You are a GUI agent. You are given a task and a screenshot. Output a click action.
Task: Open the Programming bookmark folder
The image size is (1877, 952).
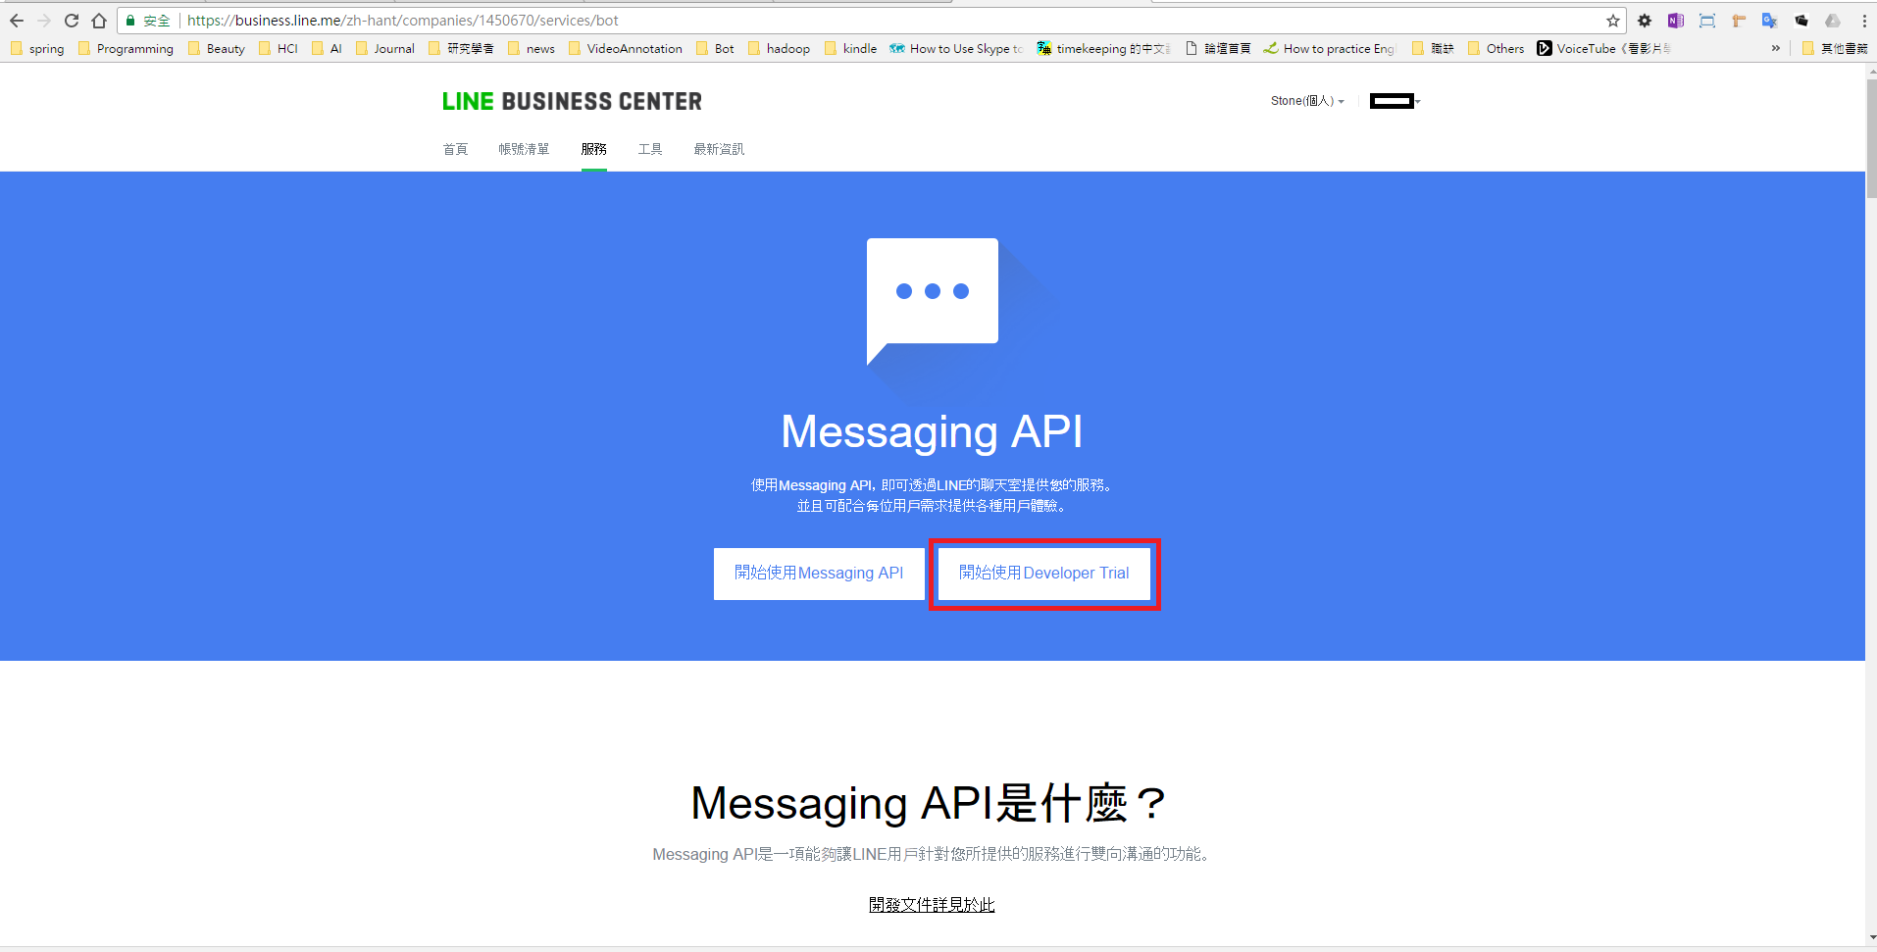[126, 48]
